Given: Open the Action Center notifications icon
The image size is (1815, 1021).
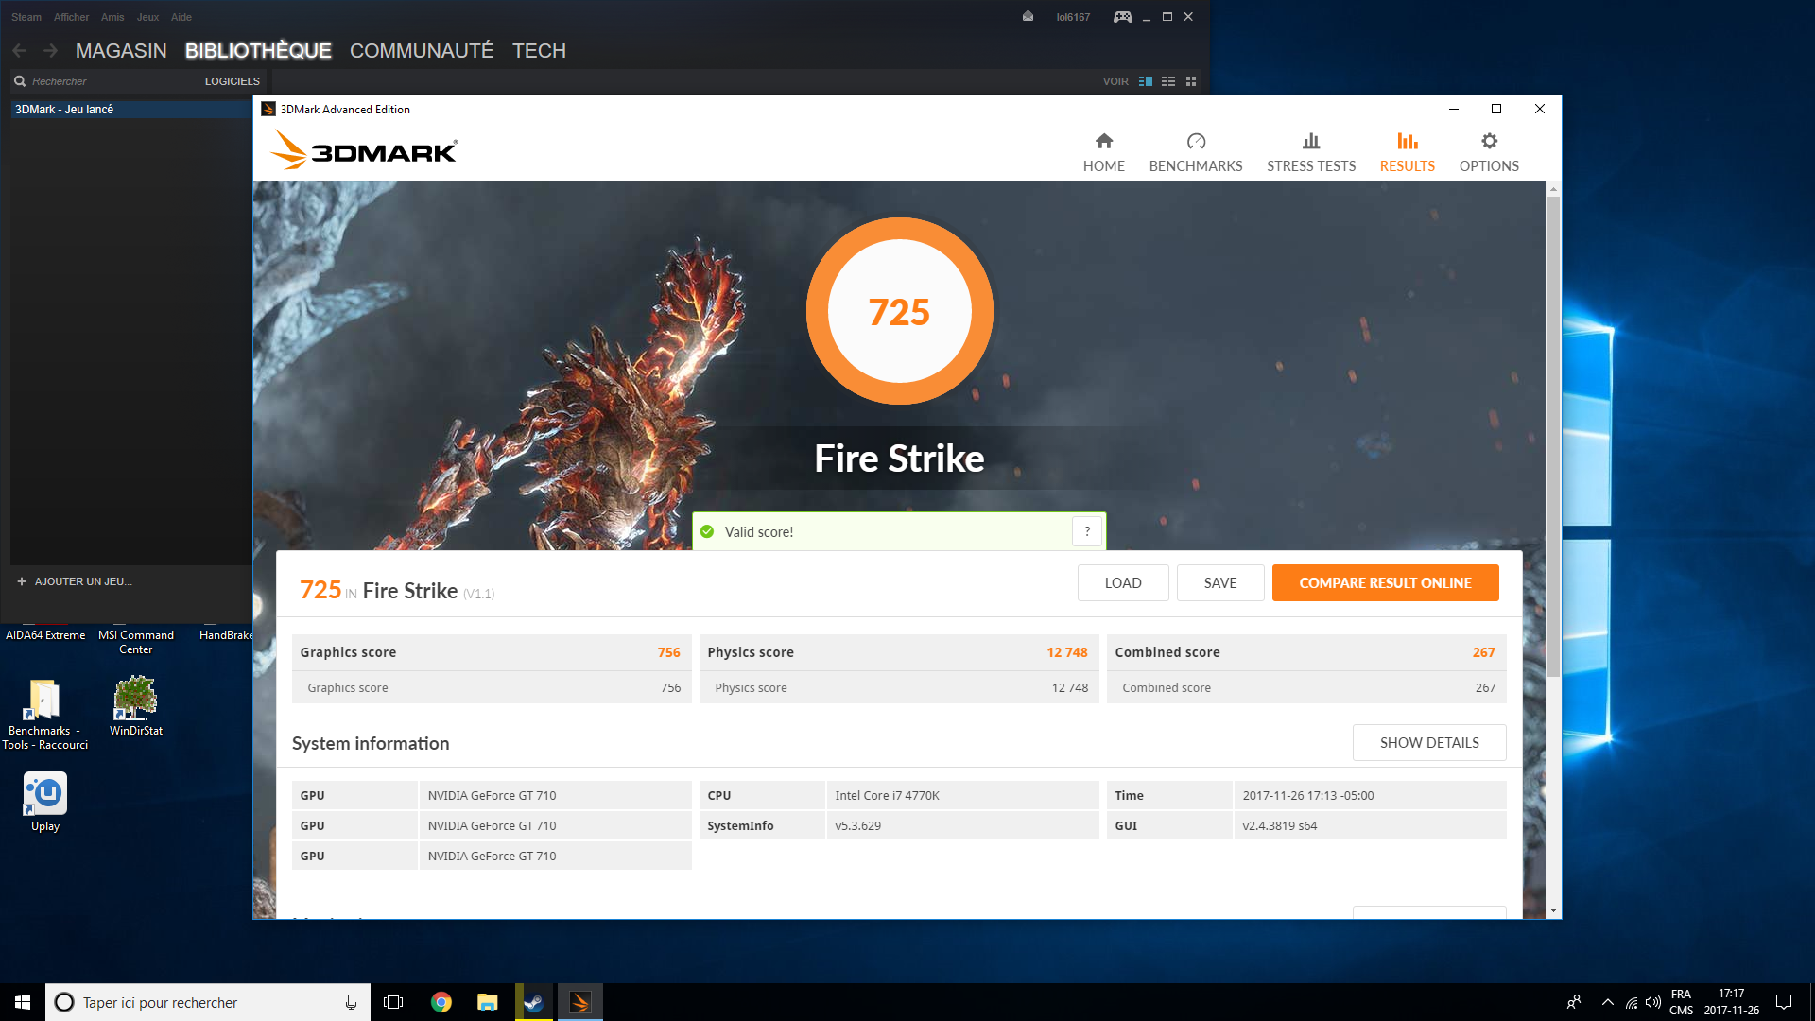Looking at the screenshot, I should 1784,1002.
